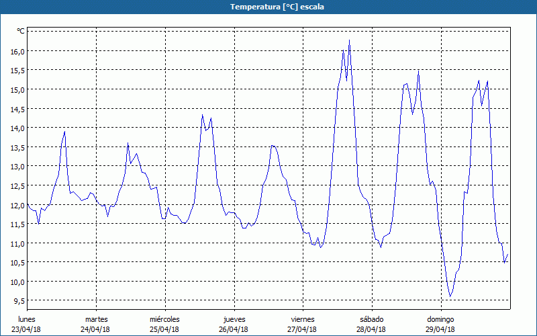Select the lunes day label
Image resolution: width=537 pixels, height=336 pixels.
pos(27,319)
